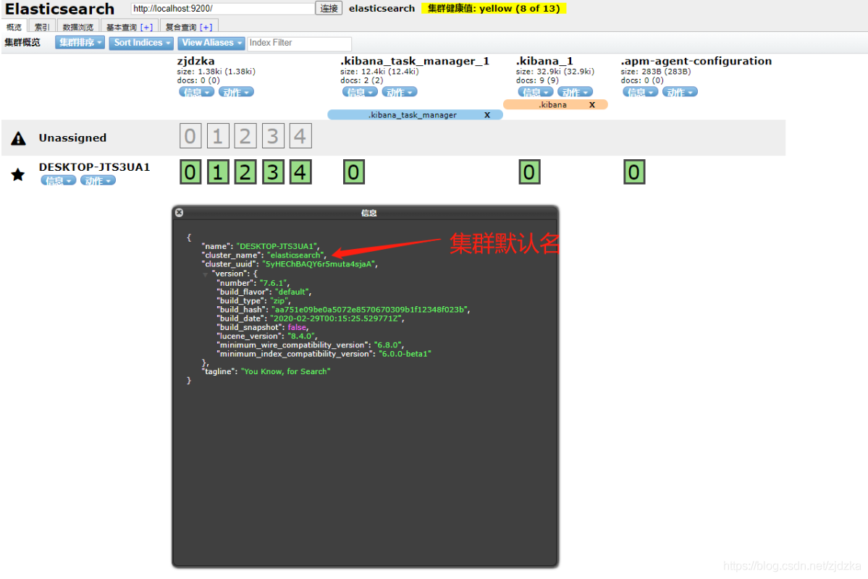Open 信息 dropdown for zjdzka index

(x=196, y=92)
